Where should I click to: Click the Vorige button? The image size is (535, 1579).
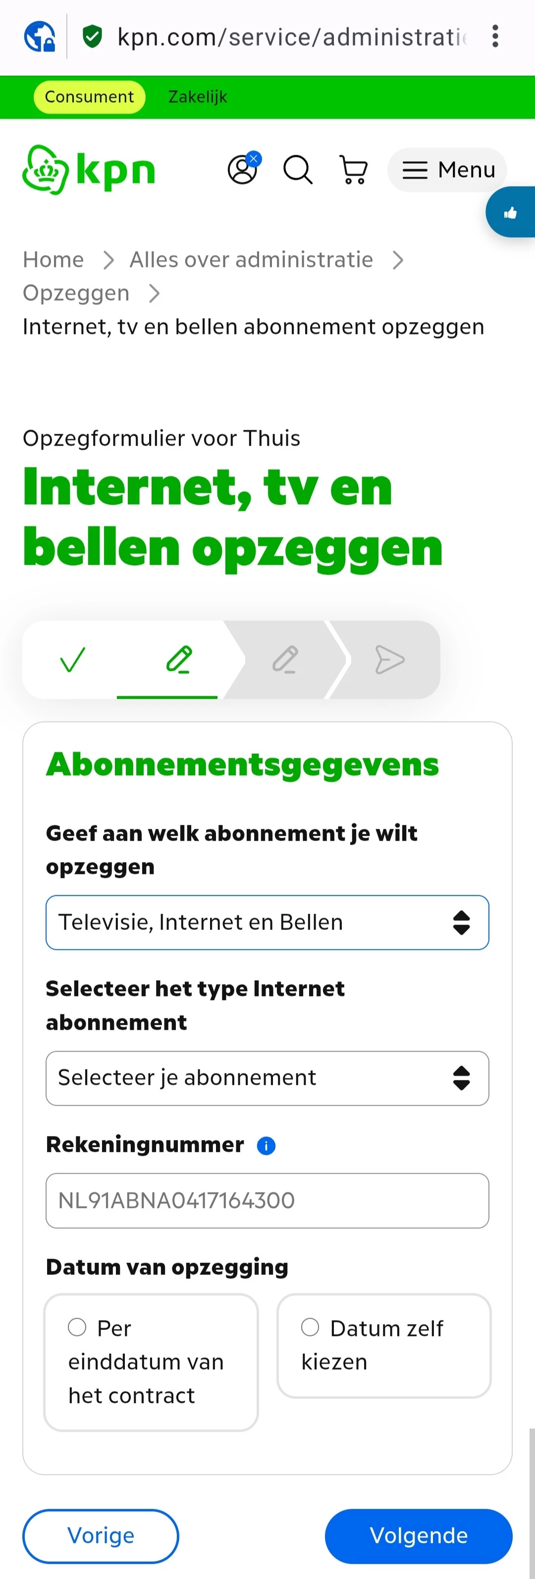101,1535
